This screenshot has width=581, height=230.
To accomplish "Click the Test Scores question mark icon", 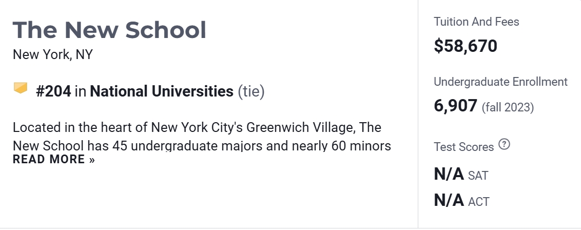I will pos(505,145).
